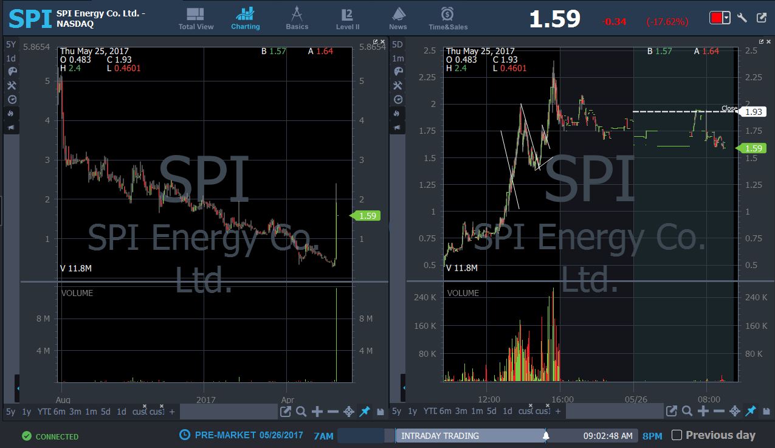This screenshot has height=448, width=775.
Task: Enable the Previous day checkbox
Action: [x=677, y=435]
